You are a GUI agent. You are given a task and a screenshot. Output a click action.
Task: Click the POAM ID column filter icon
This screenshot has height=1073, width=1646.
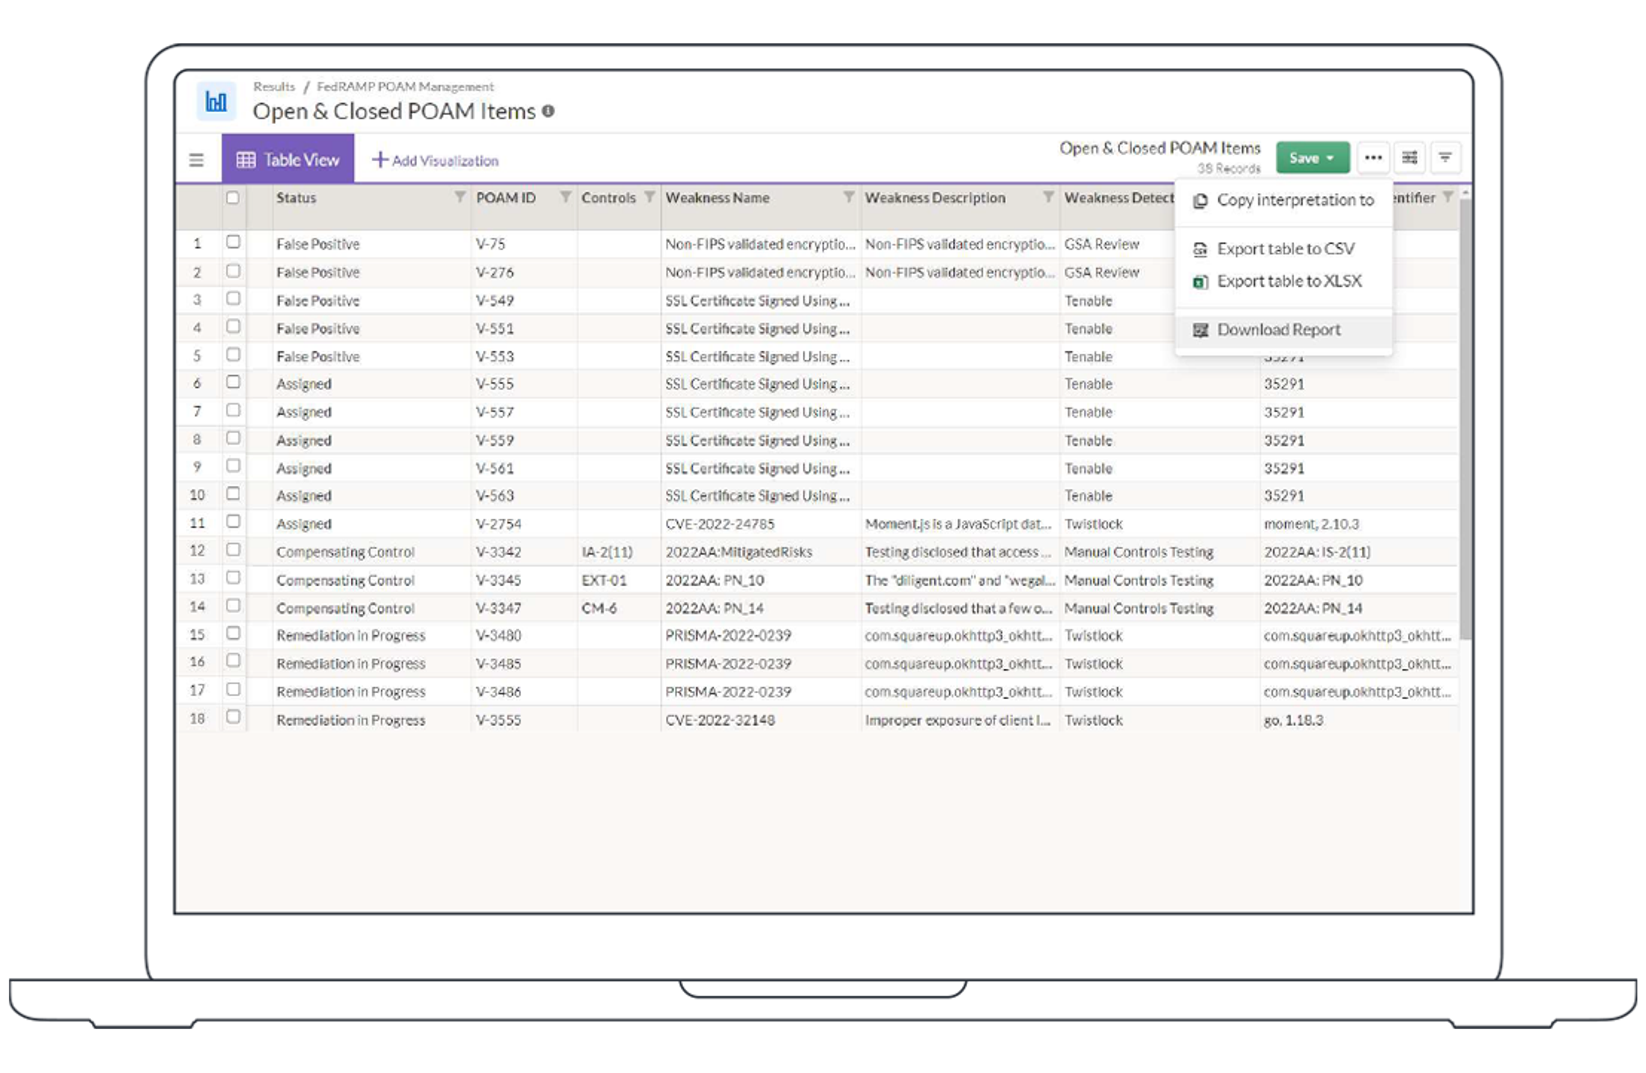pos(566,197)
